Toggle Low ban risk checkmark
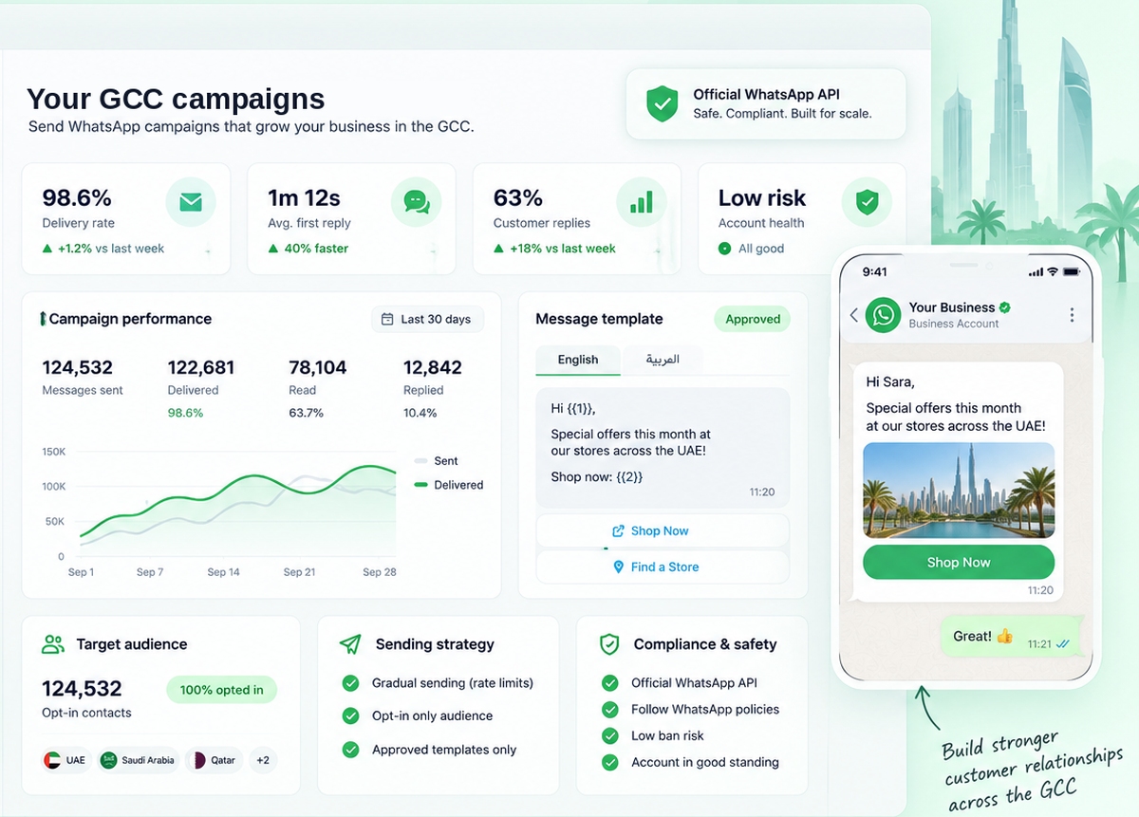Screen dimensions: 1139x817 tap(610, 736)
